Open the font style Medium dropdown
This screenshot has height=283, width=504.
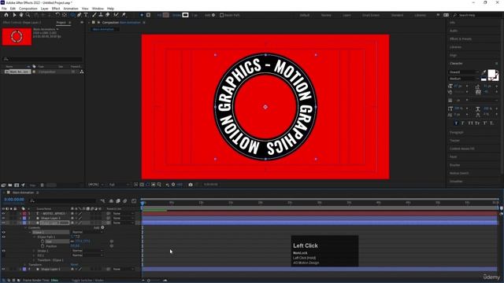coord(464,79)
